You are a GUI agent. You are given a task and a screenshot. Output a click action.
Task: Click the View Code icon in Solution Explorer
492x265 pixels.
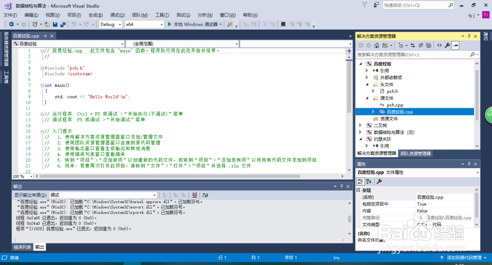point(439,45)
